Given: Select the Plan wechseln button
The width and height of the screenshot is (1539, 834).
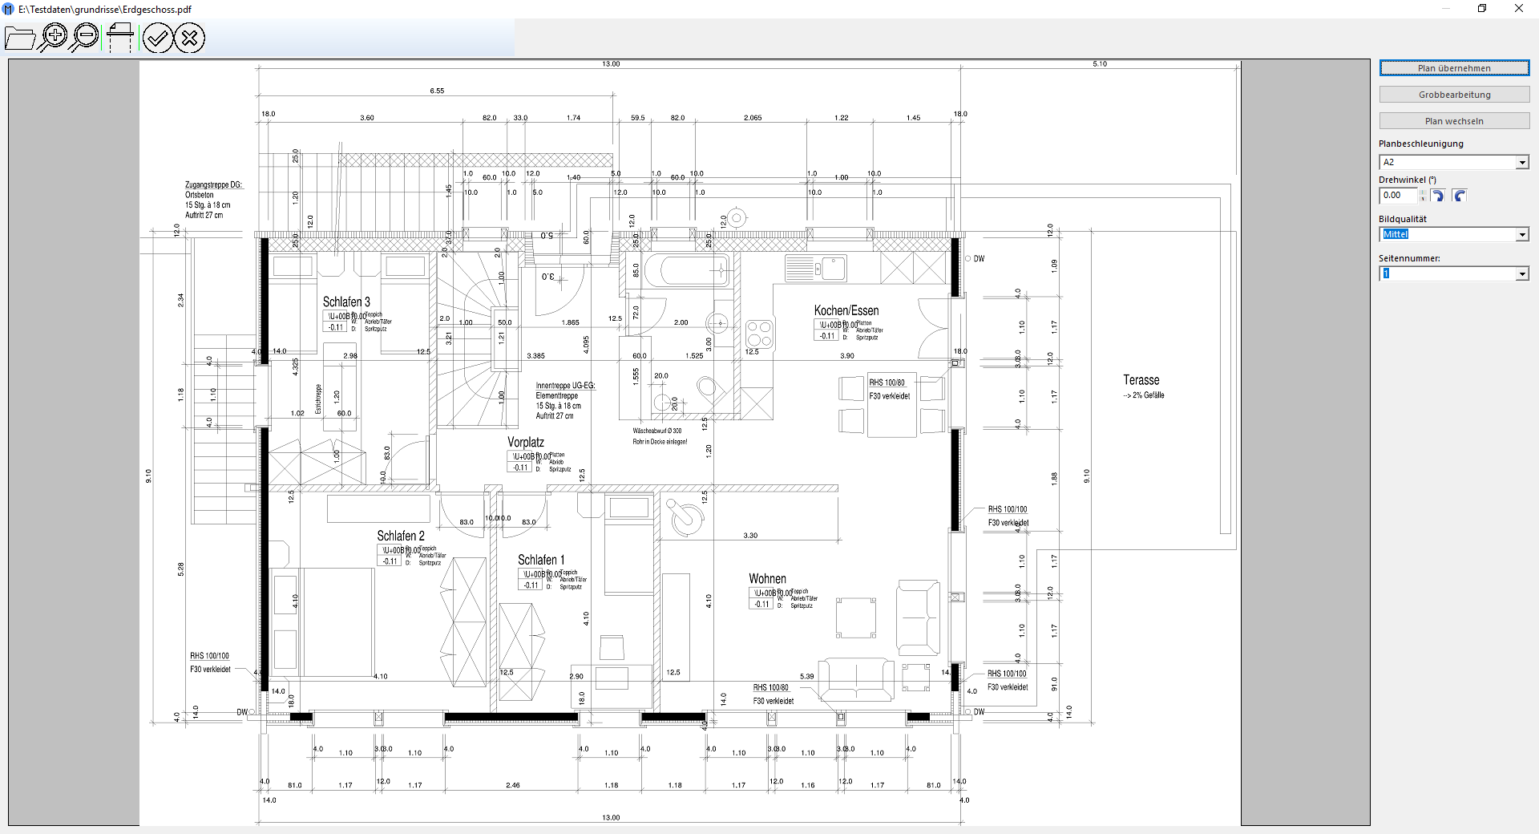Looking at the screenshot, I should [1454, 121].
